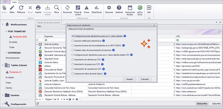This screenshot has height=109, width=223.
Task: Start sync using the Sincronizar icon
Action: pos(67,7)
